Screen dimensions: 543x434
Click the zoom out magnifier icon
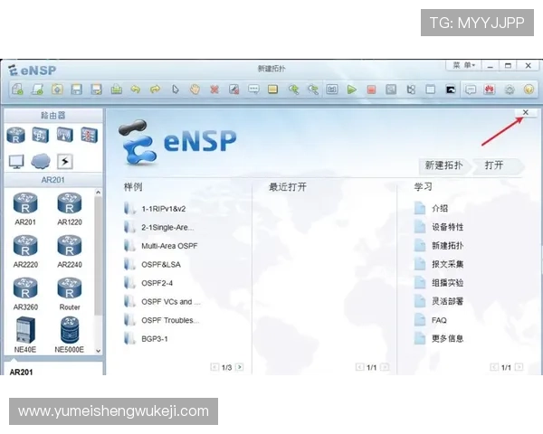click(313, 90)
